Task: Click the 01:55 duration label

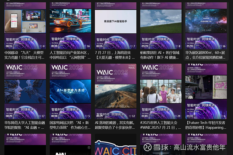Action: (190, 46)
